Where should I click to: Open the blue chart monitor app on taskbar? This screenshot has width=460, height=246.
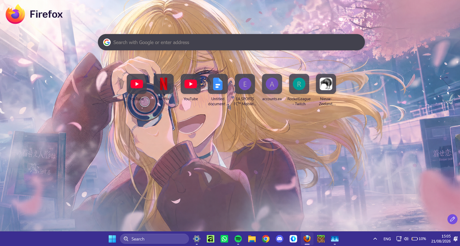point(335,239)
